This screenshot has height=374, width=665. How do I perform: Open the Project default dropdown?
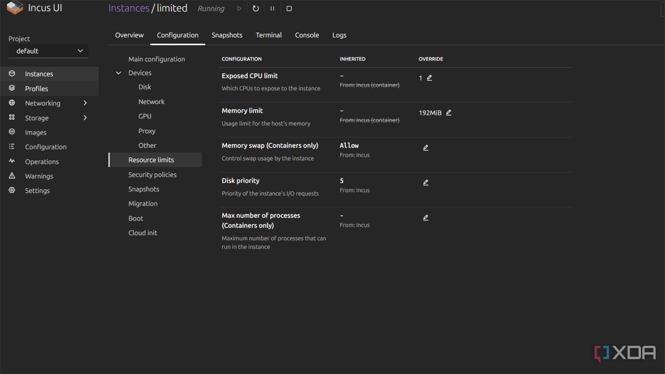point(48,51)
